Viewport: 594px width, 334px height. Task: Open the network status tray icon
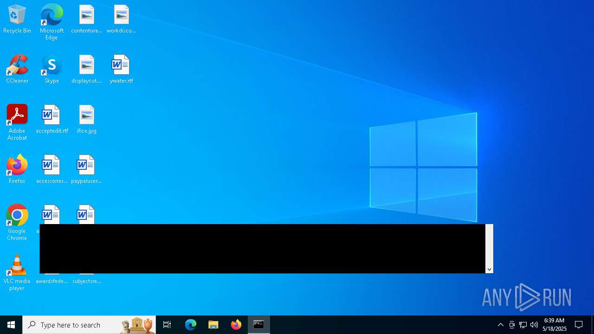click(523, 325)
